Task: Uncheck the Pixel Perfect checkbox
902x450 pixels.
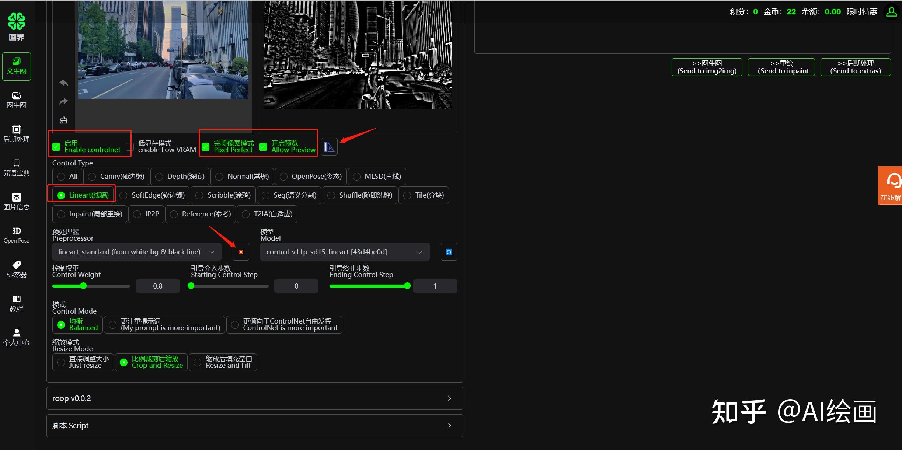Action: pyautogui.click(x=206, y=147)
